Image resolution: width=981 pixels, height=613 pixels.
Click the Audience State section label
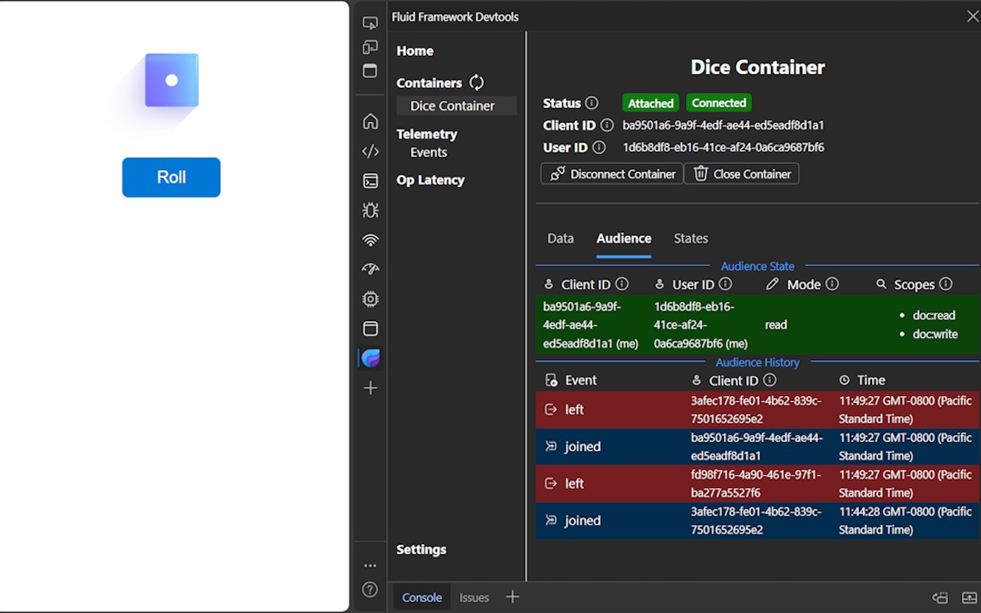[x=757, y=267]
